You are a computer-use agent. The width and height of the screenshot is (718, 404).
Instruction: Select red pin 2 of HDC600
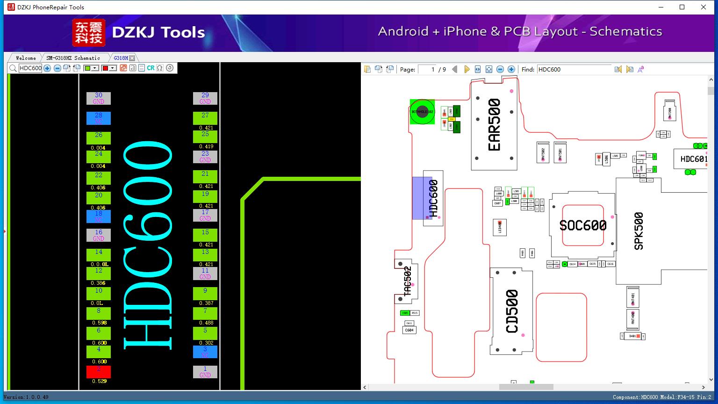(99, 372)
